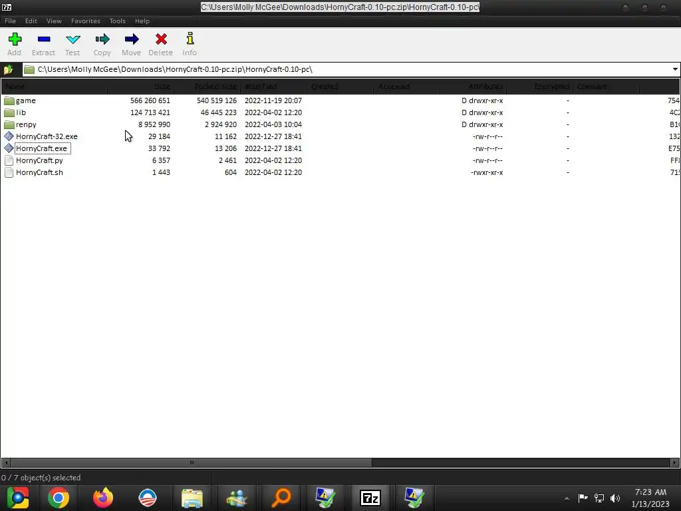Click the HornyCraft.sh file icon
681x511 pixels.
pos(9,172)
